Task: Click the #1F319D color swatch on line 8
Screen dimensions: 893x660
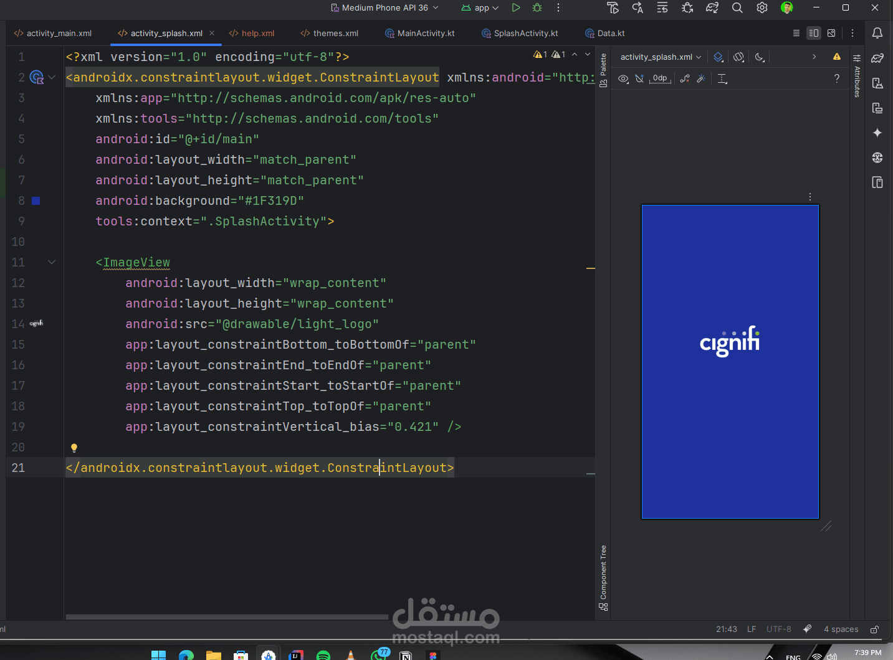Action: [x=36, y=200]
